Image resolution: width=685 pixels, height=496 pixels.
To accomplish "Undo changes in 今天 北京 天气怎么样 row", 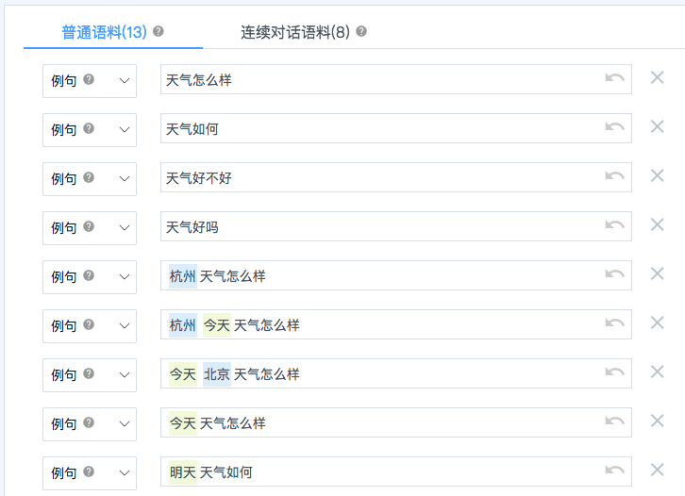I will pyautogui.click(x=614, y=372).
